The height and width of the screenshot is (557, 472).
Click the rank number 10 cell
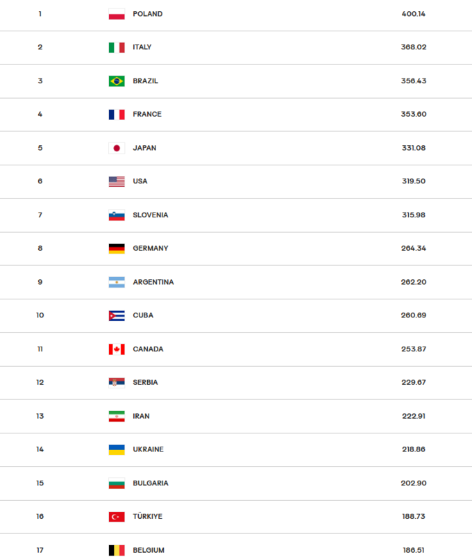[x=40, y=315]
